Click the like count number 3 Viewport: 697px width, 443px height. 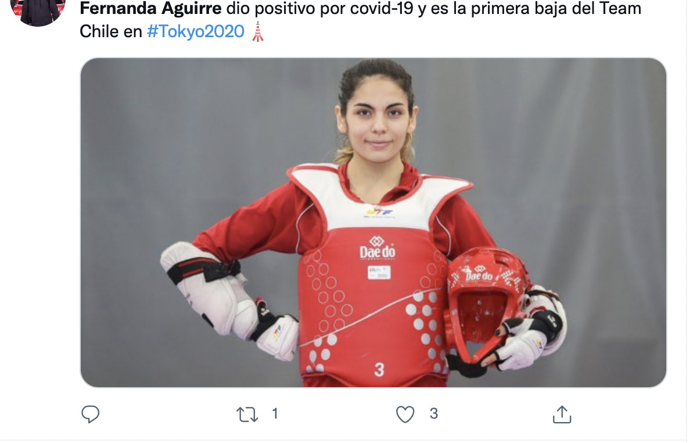(433, 414)
